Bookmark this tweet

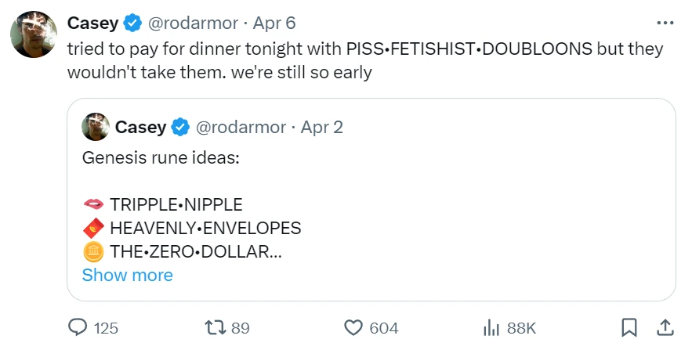pos(628,327)
